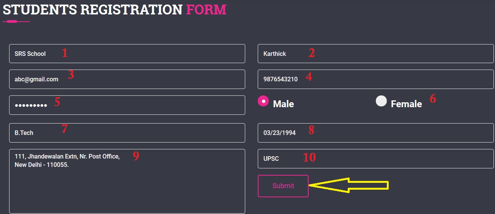Choose the Female radio option
Image resolution: width=495 pixels, height=214 pixels.
click(x=381, y=101)
